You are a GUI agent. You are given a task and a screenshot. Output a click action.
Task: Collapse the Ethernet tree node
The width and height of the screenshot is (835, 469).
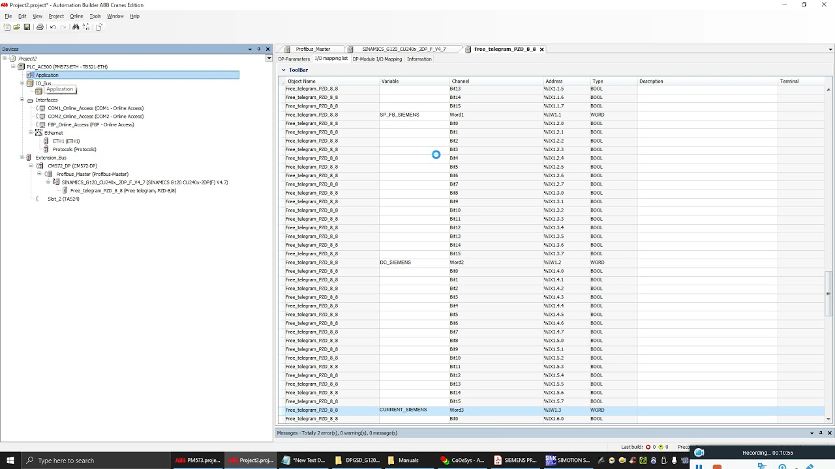coord(30,133)
